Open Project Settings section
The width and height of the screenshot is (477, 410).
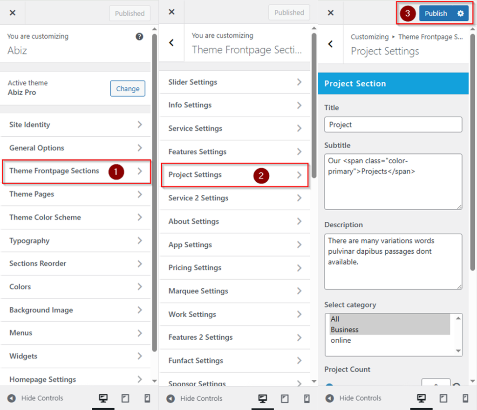click(x=235, y=175)
